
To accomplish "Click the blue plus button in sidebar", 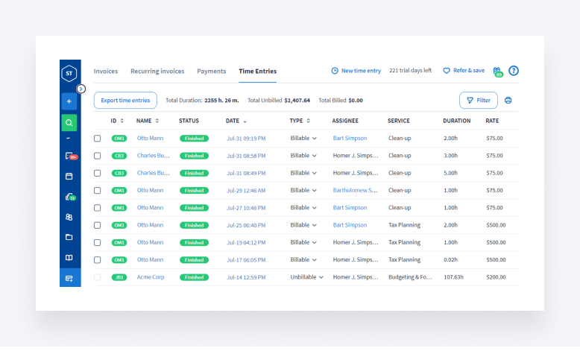I will (x=69, y=101).
